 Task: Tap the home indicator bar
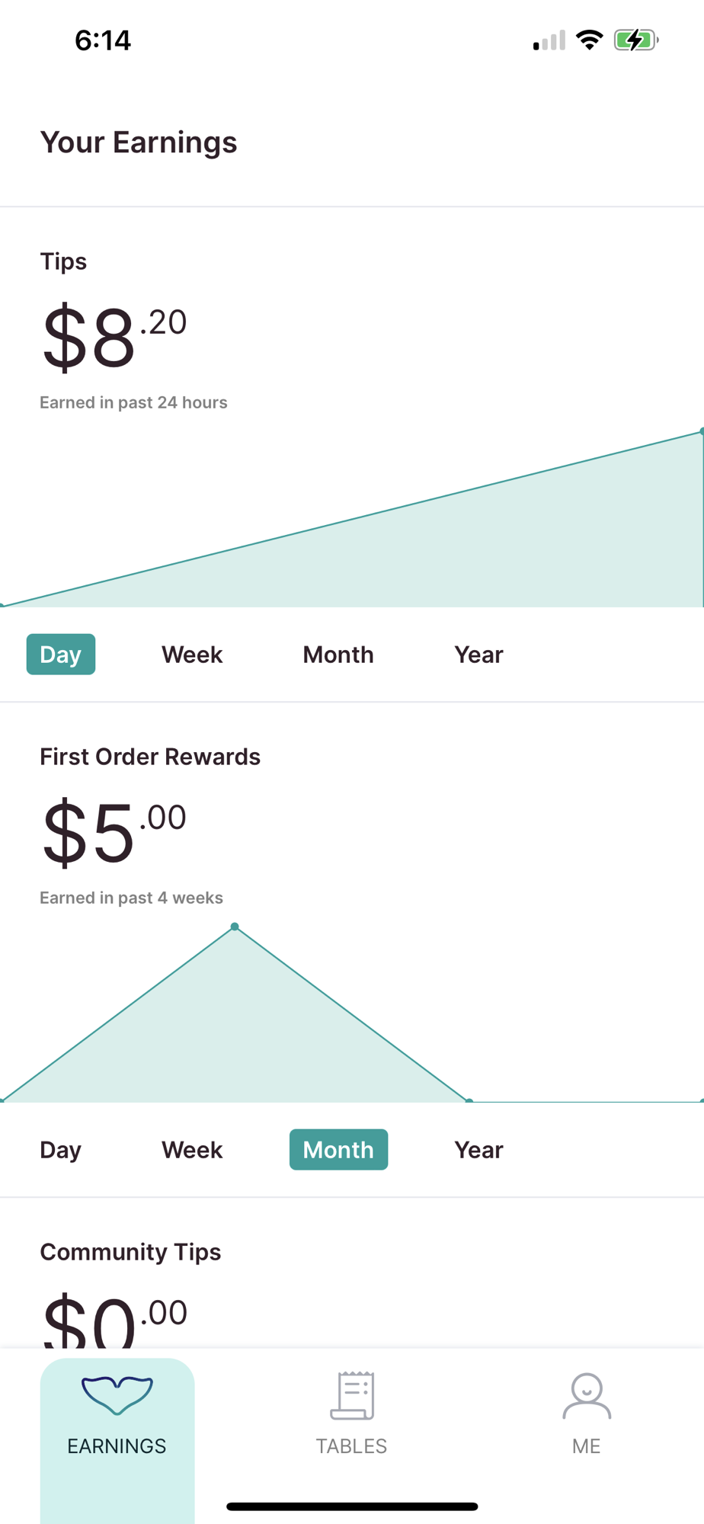coord(352,1506)
